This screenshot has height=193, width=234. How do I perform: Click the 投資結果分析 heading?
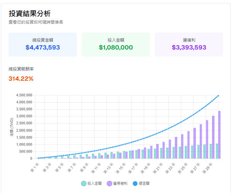[x=30, y=14]
